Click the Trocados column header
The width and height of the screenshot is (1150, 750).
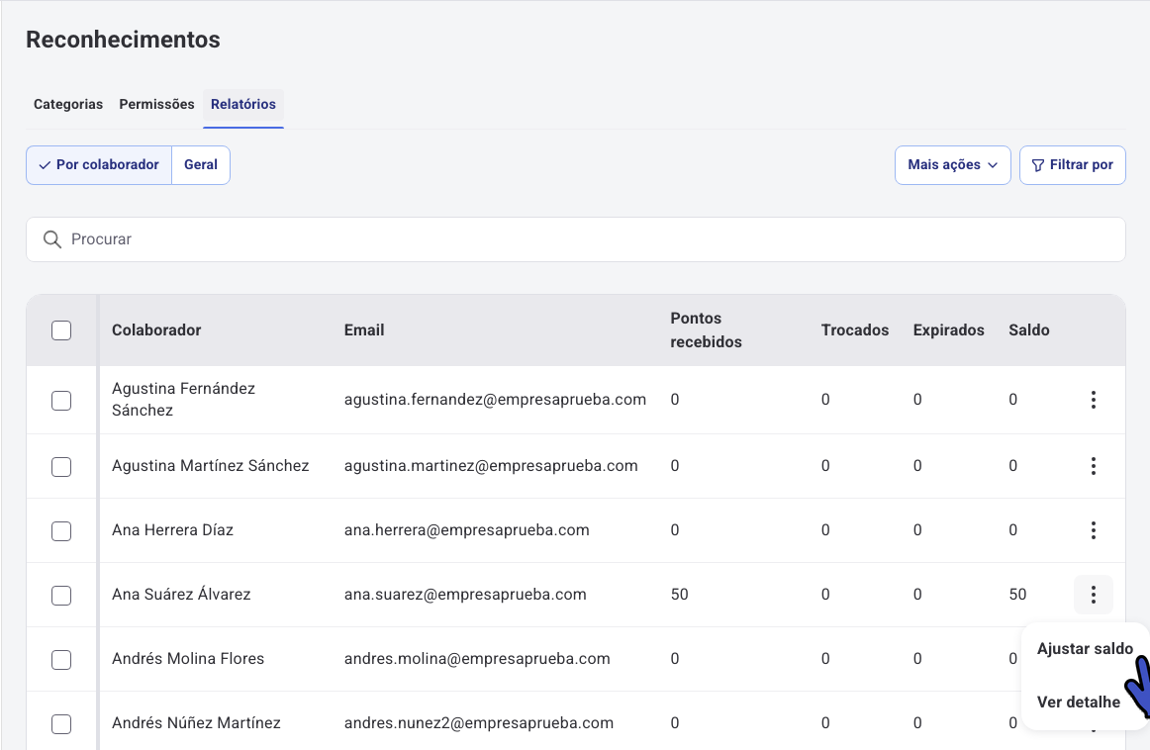coord(854,329)
